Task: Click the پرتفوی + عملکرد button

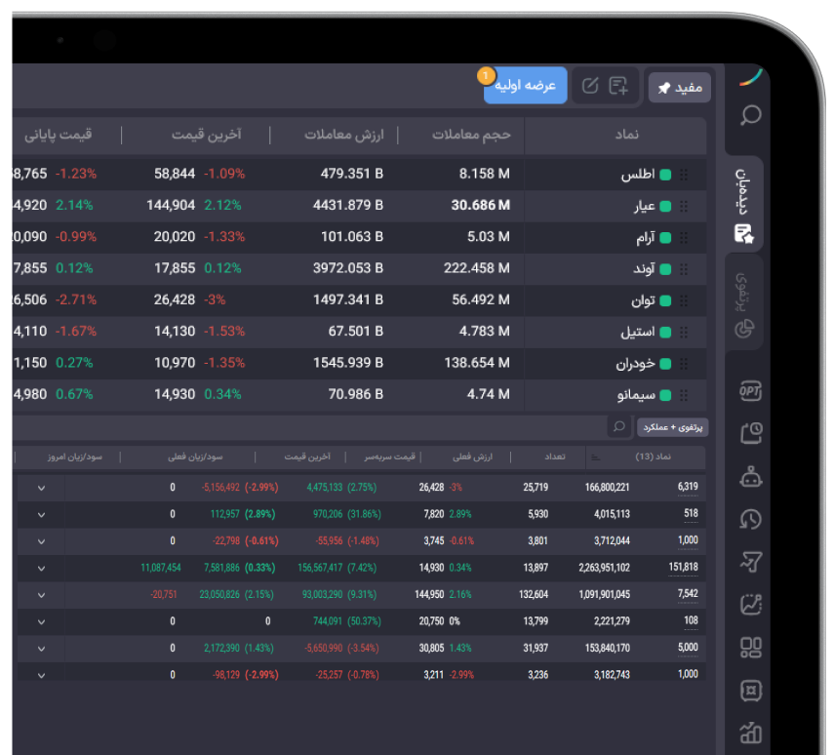Action: point(673,427)
